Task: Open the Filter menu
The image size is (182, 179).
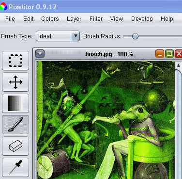Action: click(96, 19)
